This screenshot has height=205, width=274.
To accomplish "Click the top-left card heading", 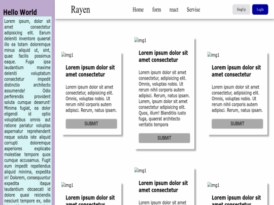I will coord(90,71).
